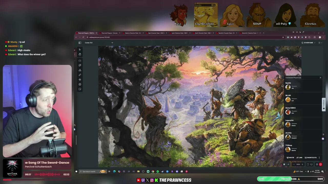
Task: Click the Discord bubble icon on right edge
Action: pos(323,139)
